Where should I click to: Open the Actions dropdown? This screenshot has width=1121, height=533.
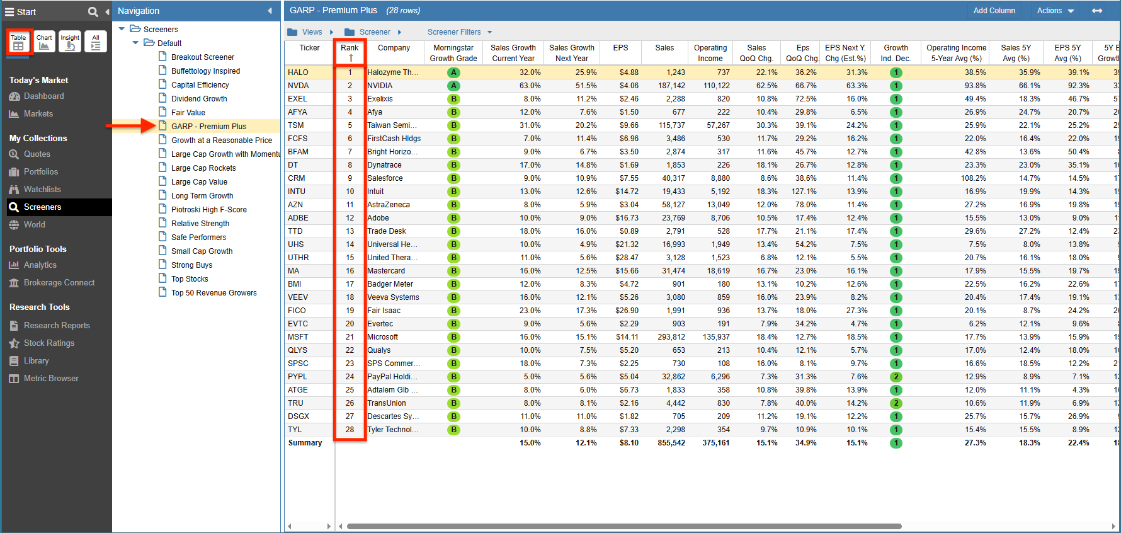coord(1055,11)
